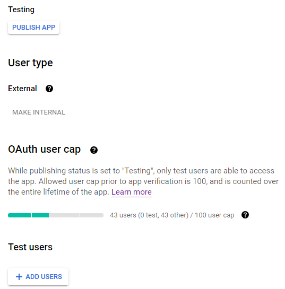Click the PUBLISH APP button
Screen dimensions: 285x289
[33, 28]
